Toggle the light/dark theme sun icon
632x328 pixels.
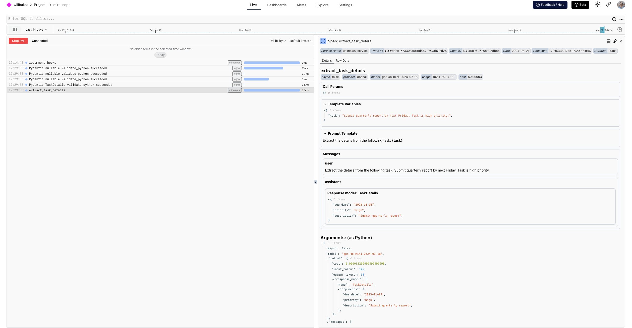(597, 5)
